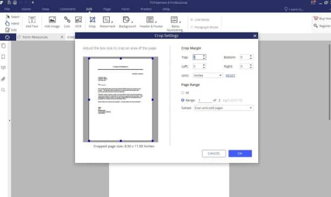This screenshot has height=197, width=331.
Task: Open the Link tool
Action: coord(67,22)
